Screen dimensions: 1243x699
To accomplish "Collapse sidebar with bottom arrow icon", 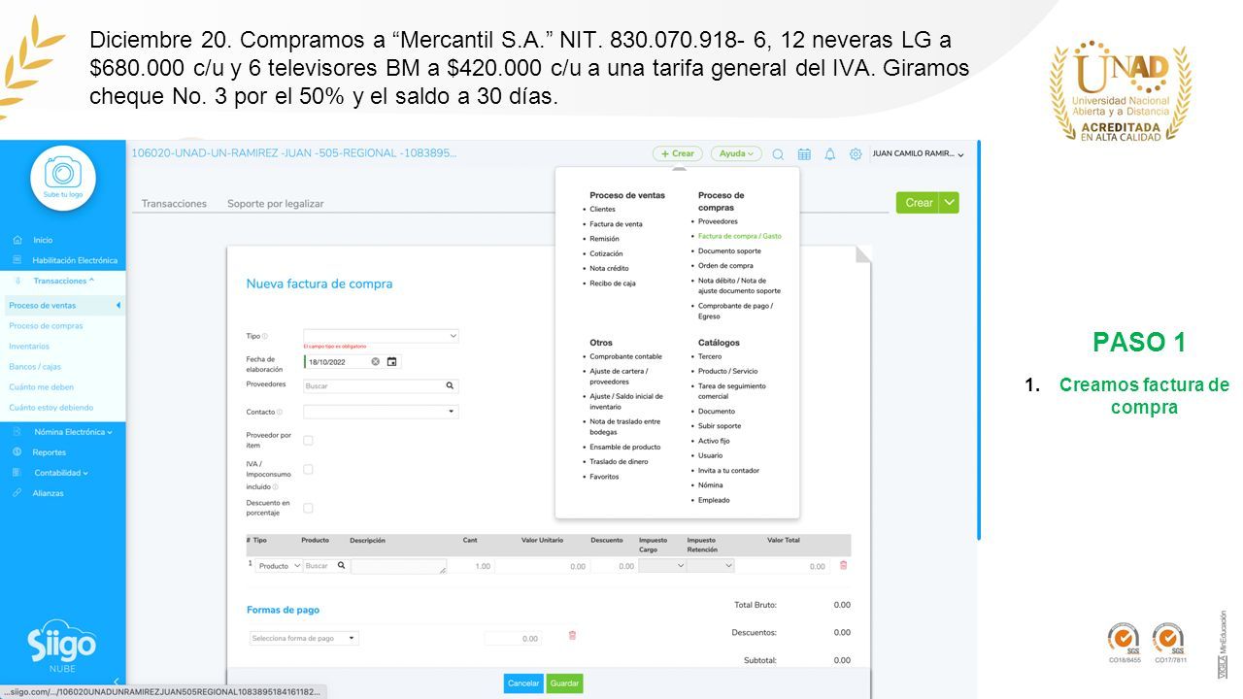I will tap(117, 682).
